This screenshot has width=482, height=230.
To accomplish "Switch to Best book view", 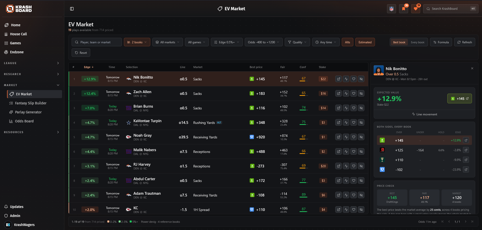I will (399, 42).
